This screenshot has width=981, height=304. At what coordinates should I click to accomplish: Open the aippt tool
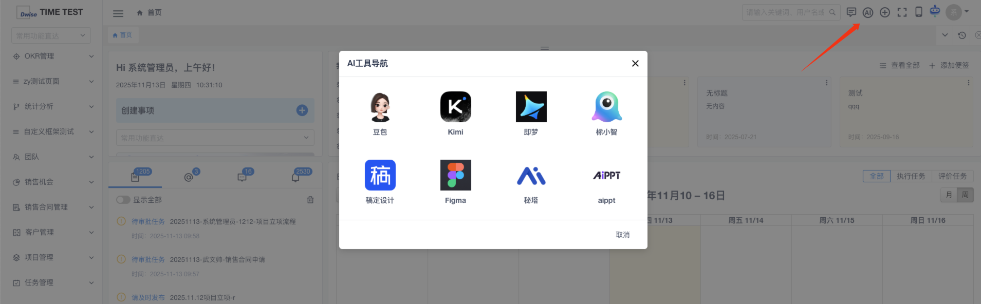606,176
